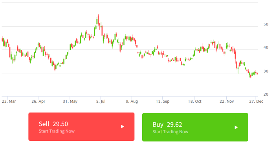
Task: Select the 13. Sep date label
Action: pyautogui.click(x=163, y=102)
